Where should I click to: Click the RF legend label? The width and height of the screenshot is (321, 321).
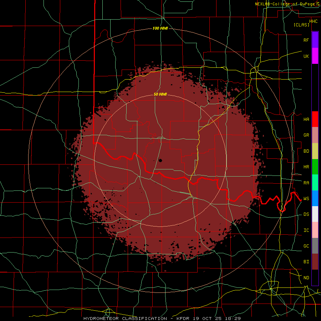click(306, 40)
